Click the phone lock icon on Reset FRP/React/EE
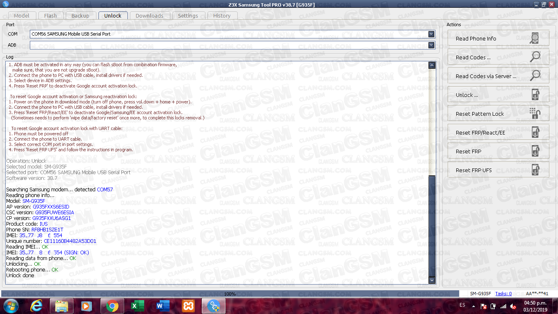This screenshot has width=558, height=314. point(535,133)
